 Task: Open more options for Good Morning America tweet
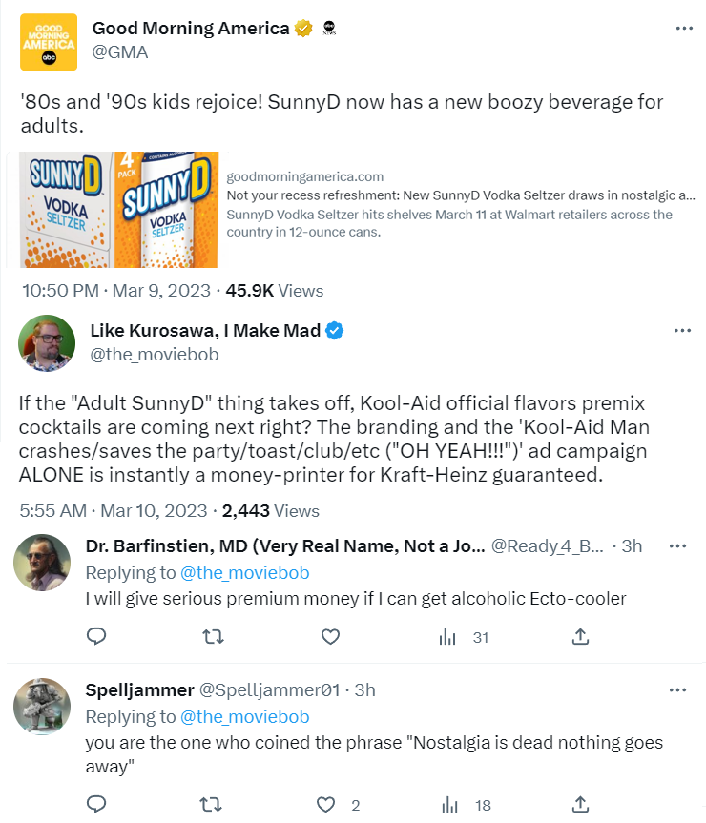[x=683, y=29]
